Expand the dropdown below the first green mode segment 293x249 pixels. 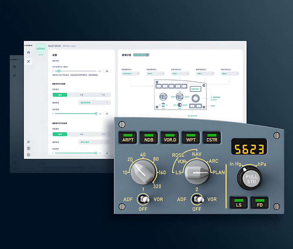click(x=94, y=103)
